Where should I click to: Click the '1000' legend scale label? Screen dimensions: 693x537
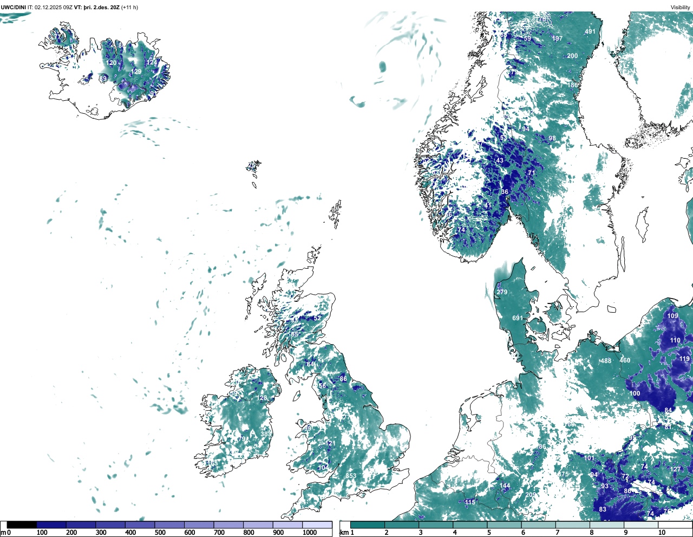(x=310, y=533)
